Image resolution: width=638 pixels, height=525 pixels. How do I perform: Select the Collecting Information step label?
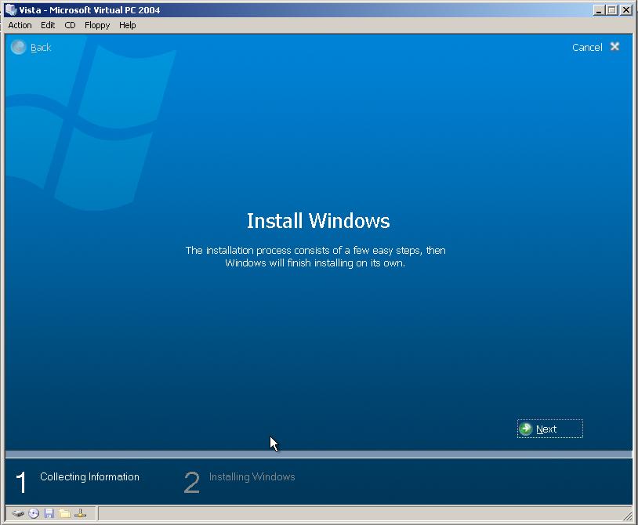(x=89, y=476)
